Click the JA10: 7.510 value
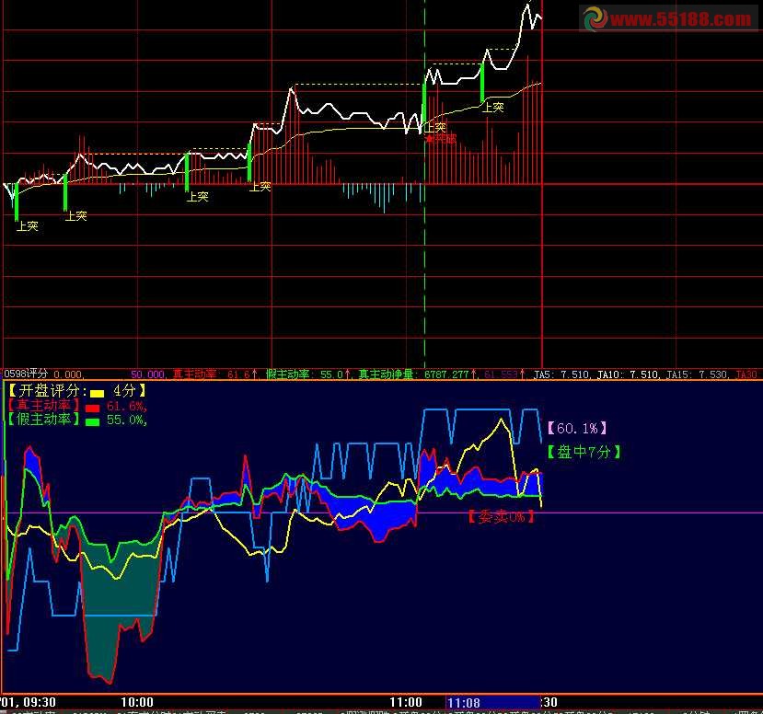763x714 pixels. pyautogui.click(x=629, y=374)
